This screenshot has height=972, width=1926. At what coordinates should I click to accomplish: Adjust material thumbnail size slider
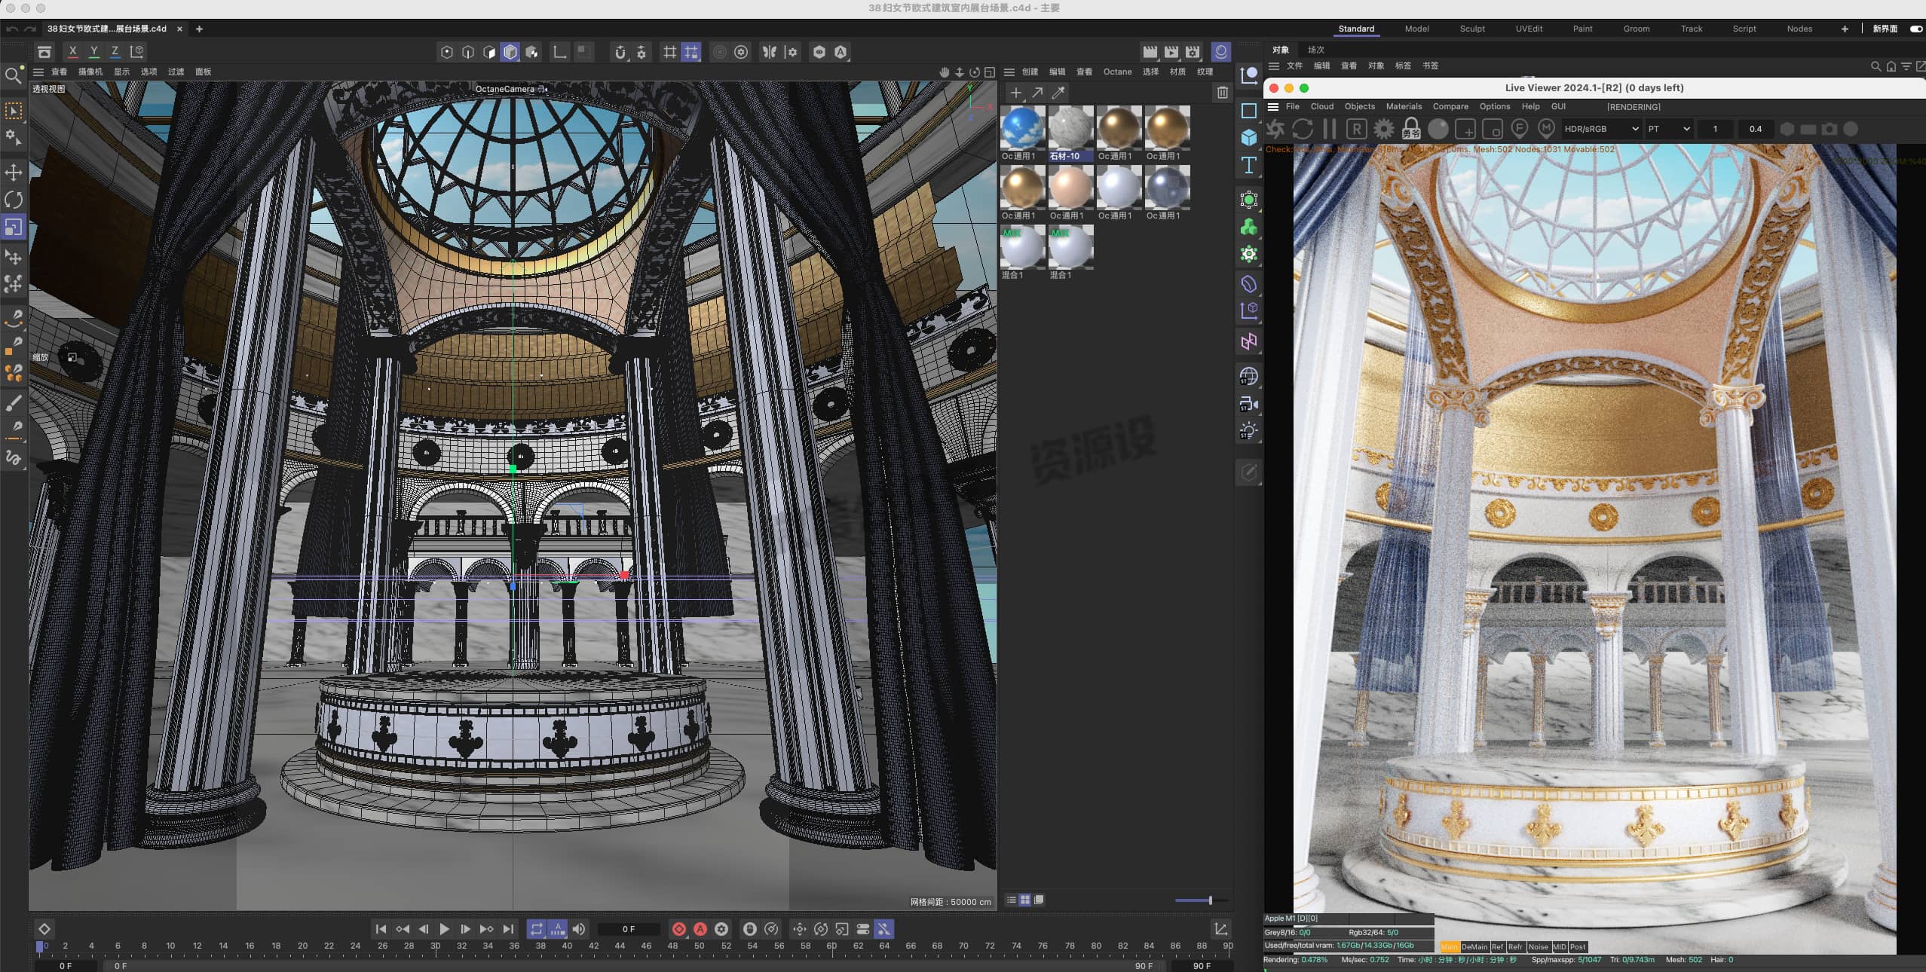coord(1202,900)
